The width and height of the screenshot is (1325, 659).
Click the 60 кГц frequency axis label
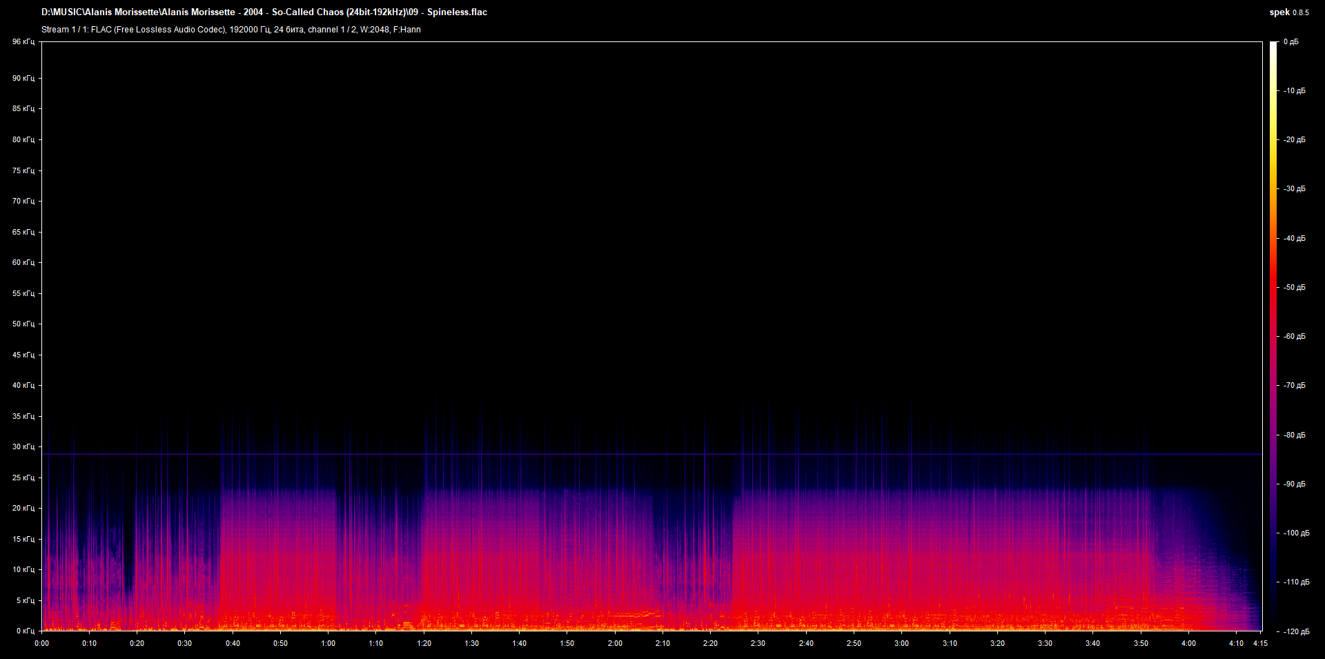[x=23, y=262]
